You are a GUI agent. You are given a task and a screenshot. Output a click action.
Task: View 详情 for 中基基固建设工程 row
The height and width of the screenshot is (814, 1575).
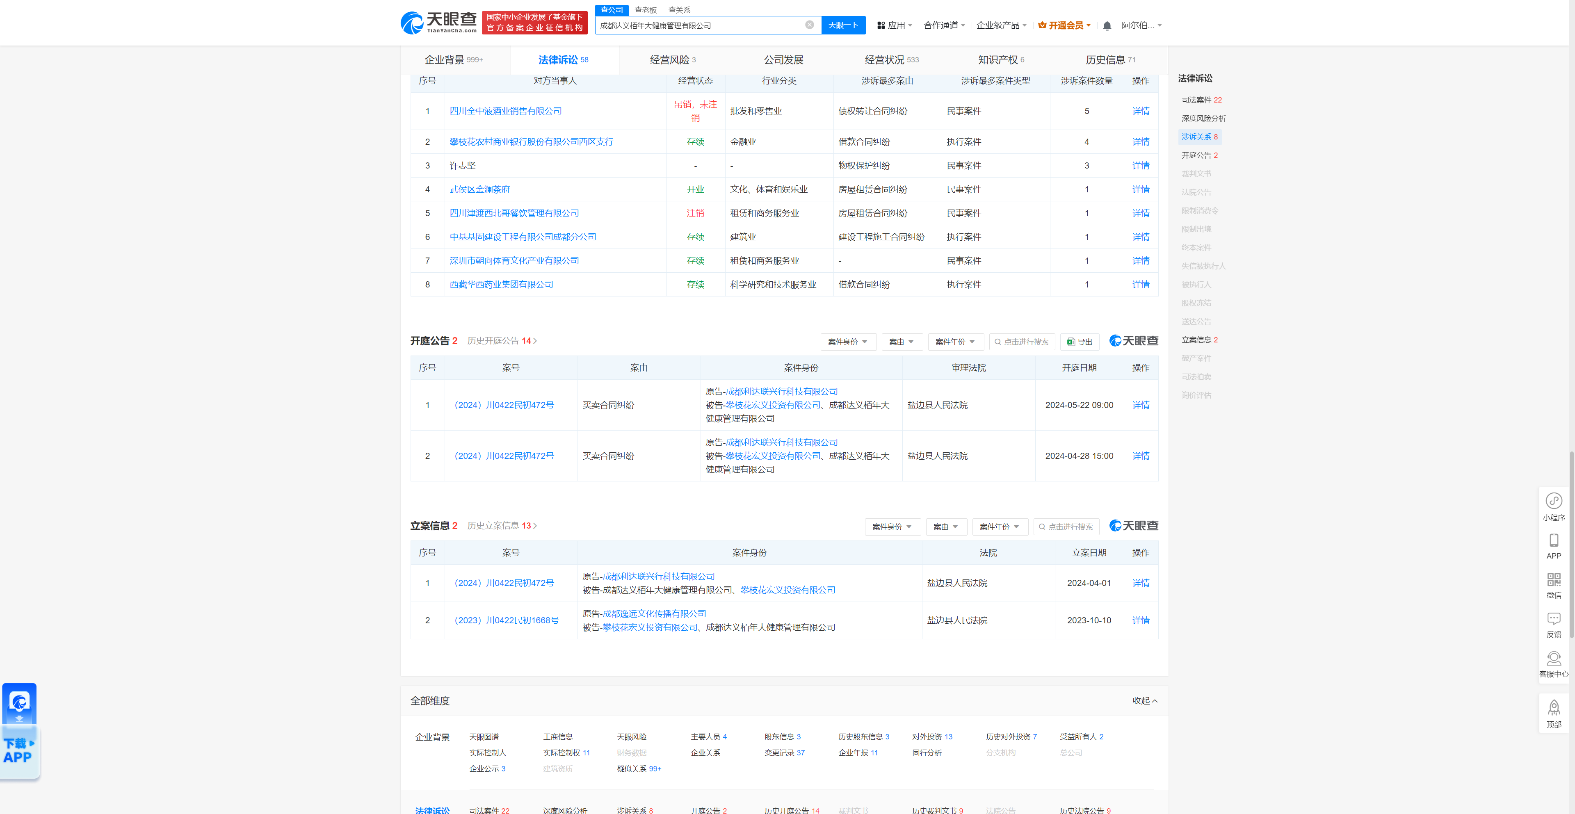click(x=1140, y=237)
